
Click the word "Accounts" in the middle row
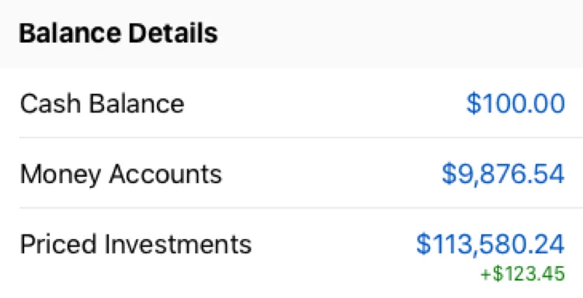[165, 174]
